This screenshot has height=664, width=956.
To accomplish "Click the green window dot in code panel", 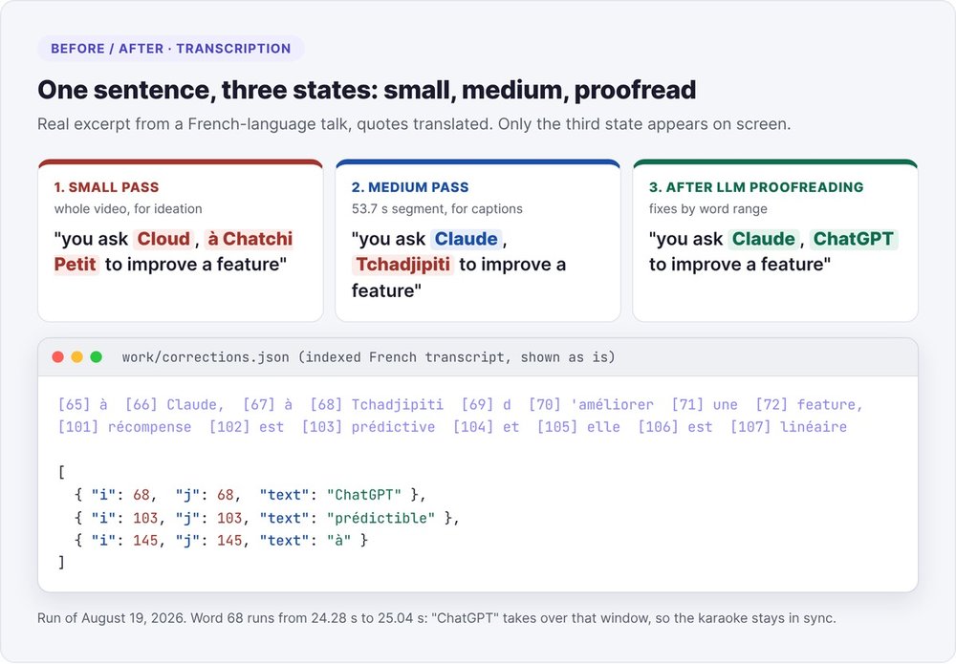I will click(x=97, y=357).
